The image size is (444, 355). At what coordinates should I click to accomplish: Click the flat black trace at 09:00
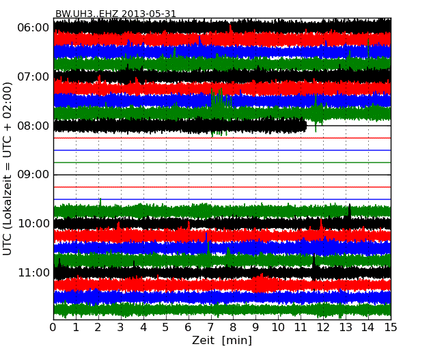tap(222, 175)
